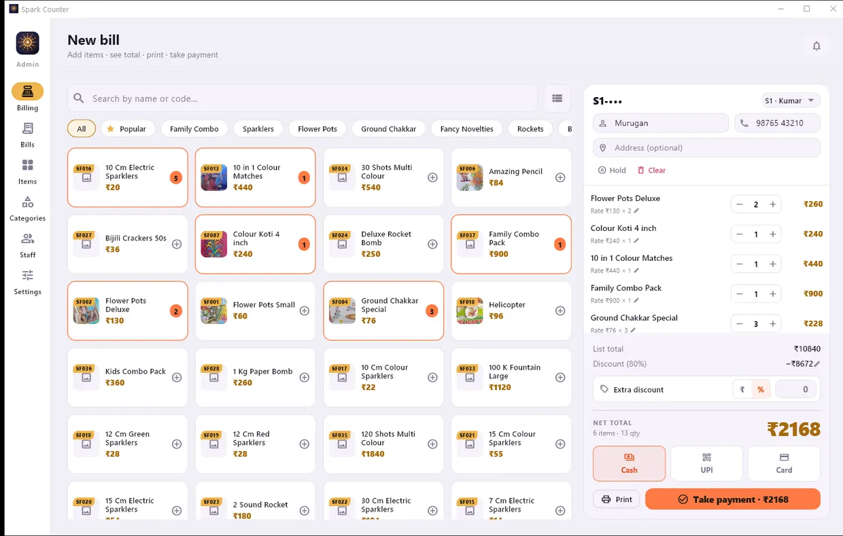Filter by Family Combo category
843x536 pixels.
[194, 128]
